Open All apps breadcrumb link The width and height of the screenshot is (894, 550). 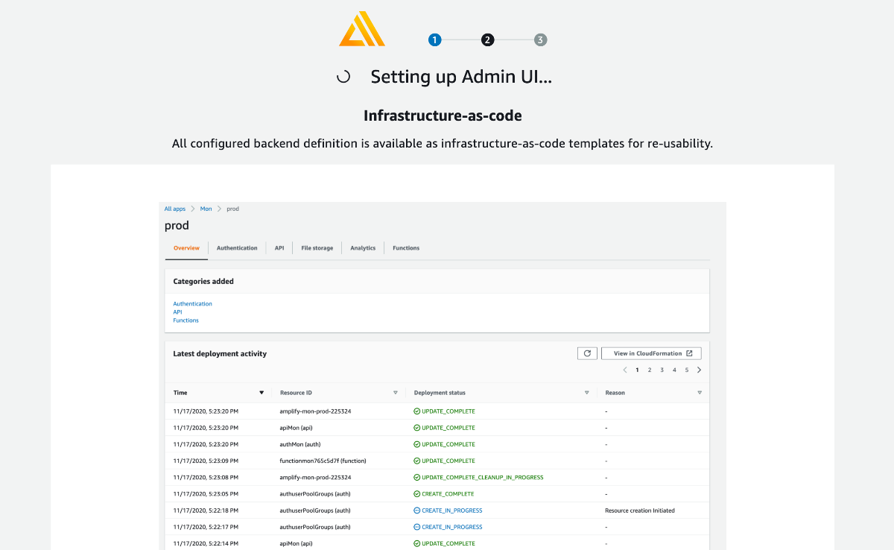tap(175, 209)
